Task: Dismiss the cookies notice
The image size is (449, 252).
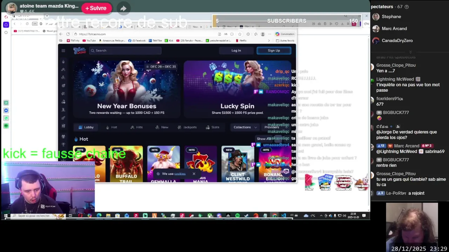Action: point(194,174)
